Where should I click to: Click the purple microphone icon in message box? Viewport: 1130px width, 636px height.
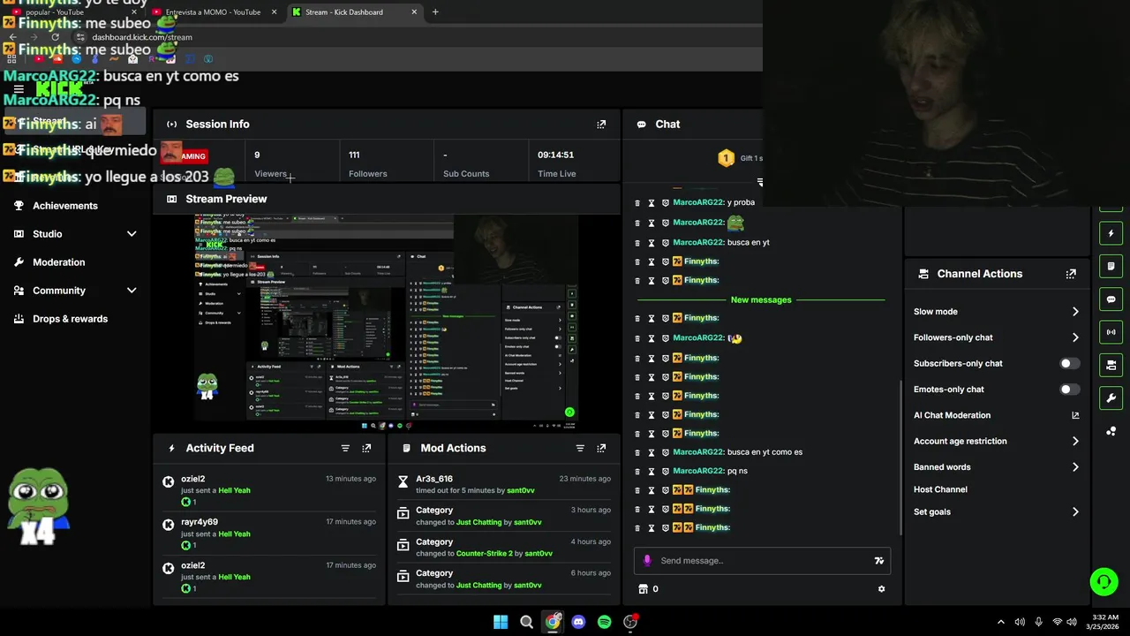[647, 560]
